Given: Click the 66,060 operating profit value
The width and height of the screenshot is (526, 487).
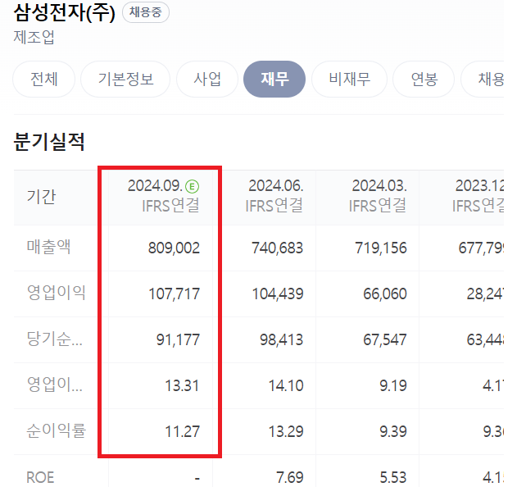Looking at the screenshot, I should [x=385, y=294].
